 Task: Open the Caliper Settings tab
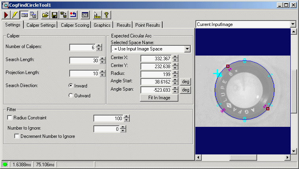click(41, 25)
